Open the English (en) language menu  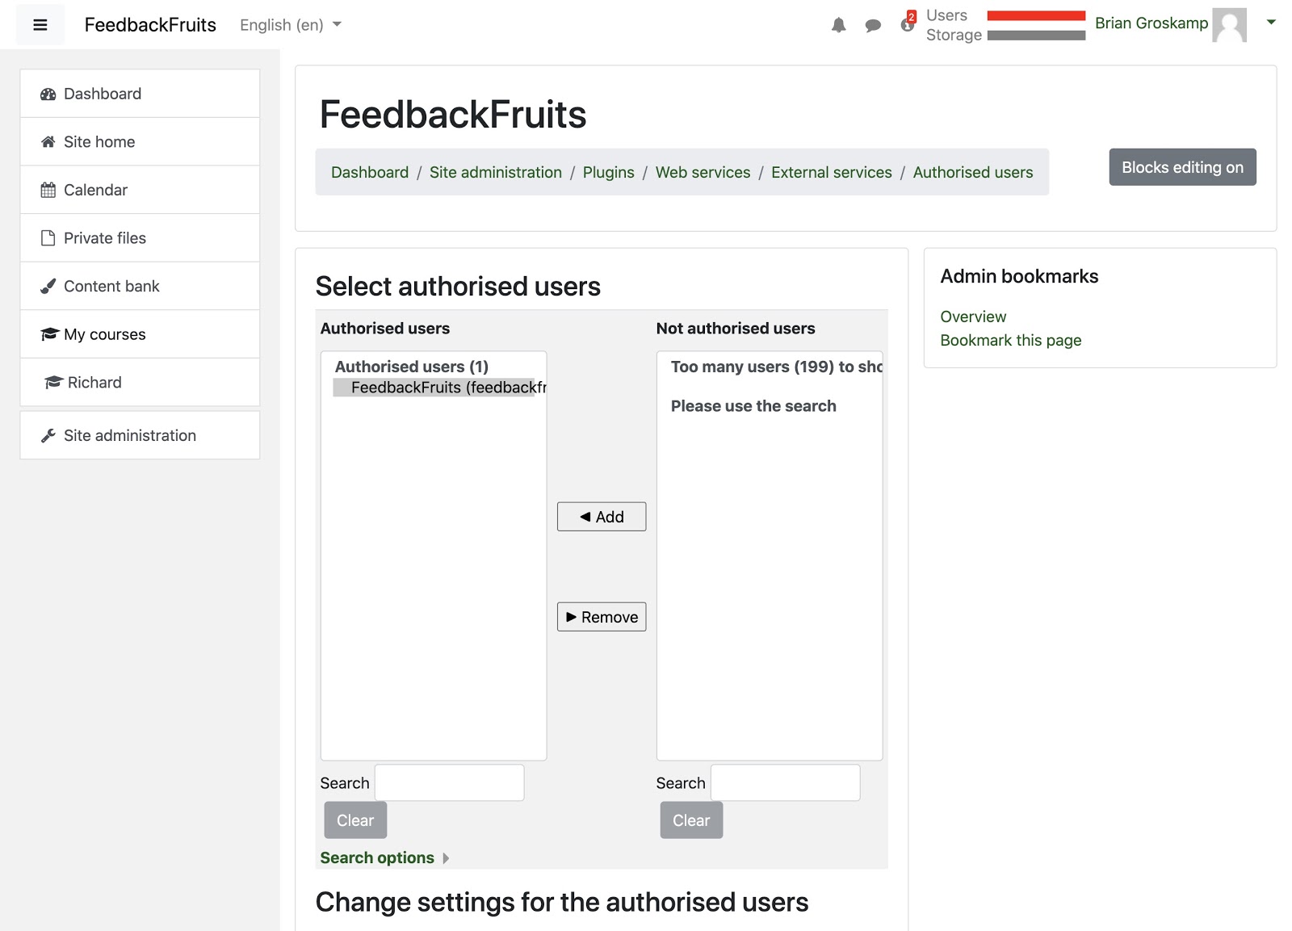pos(291,25)
